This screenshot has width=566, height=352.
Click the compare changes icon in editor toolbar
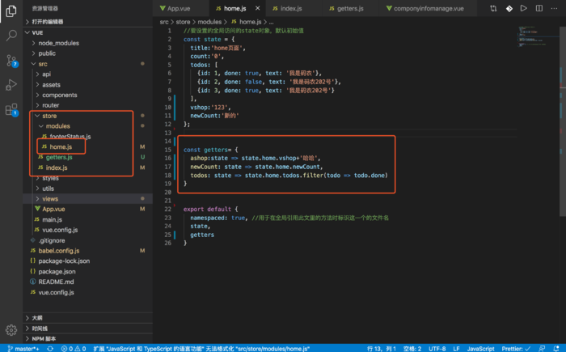point(493,8)
